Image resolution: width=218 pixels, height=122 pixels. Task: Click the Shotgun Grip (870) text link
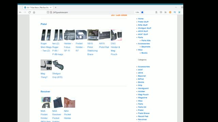tap(57, 75)
